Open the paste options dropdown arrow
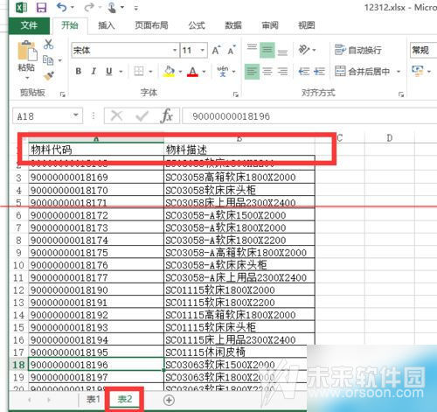Image resolution: width=437 pixels, height=412 pixels. tap(27, 78)
